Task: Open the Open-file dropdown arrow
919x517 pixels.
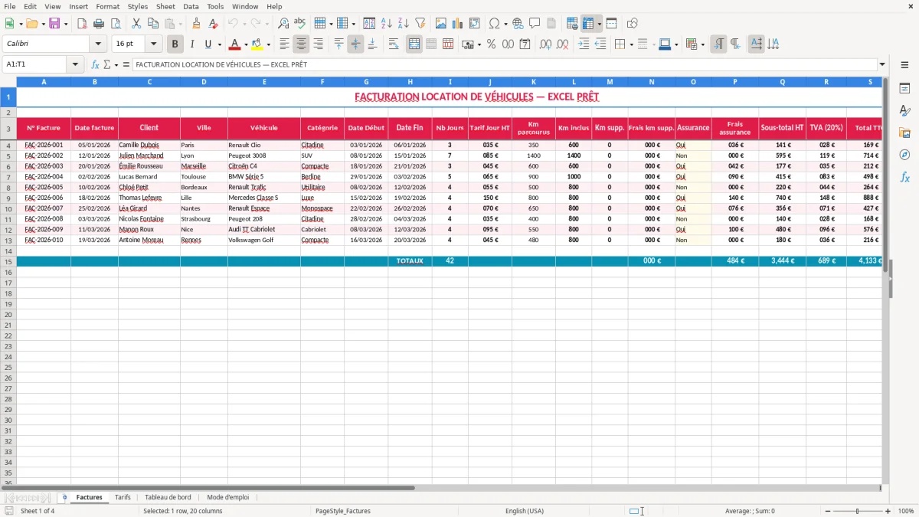Action: pyautogui.click(x=43, y=24)
